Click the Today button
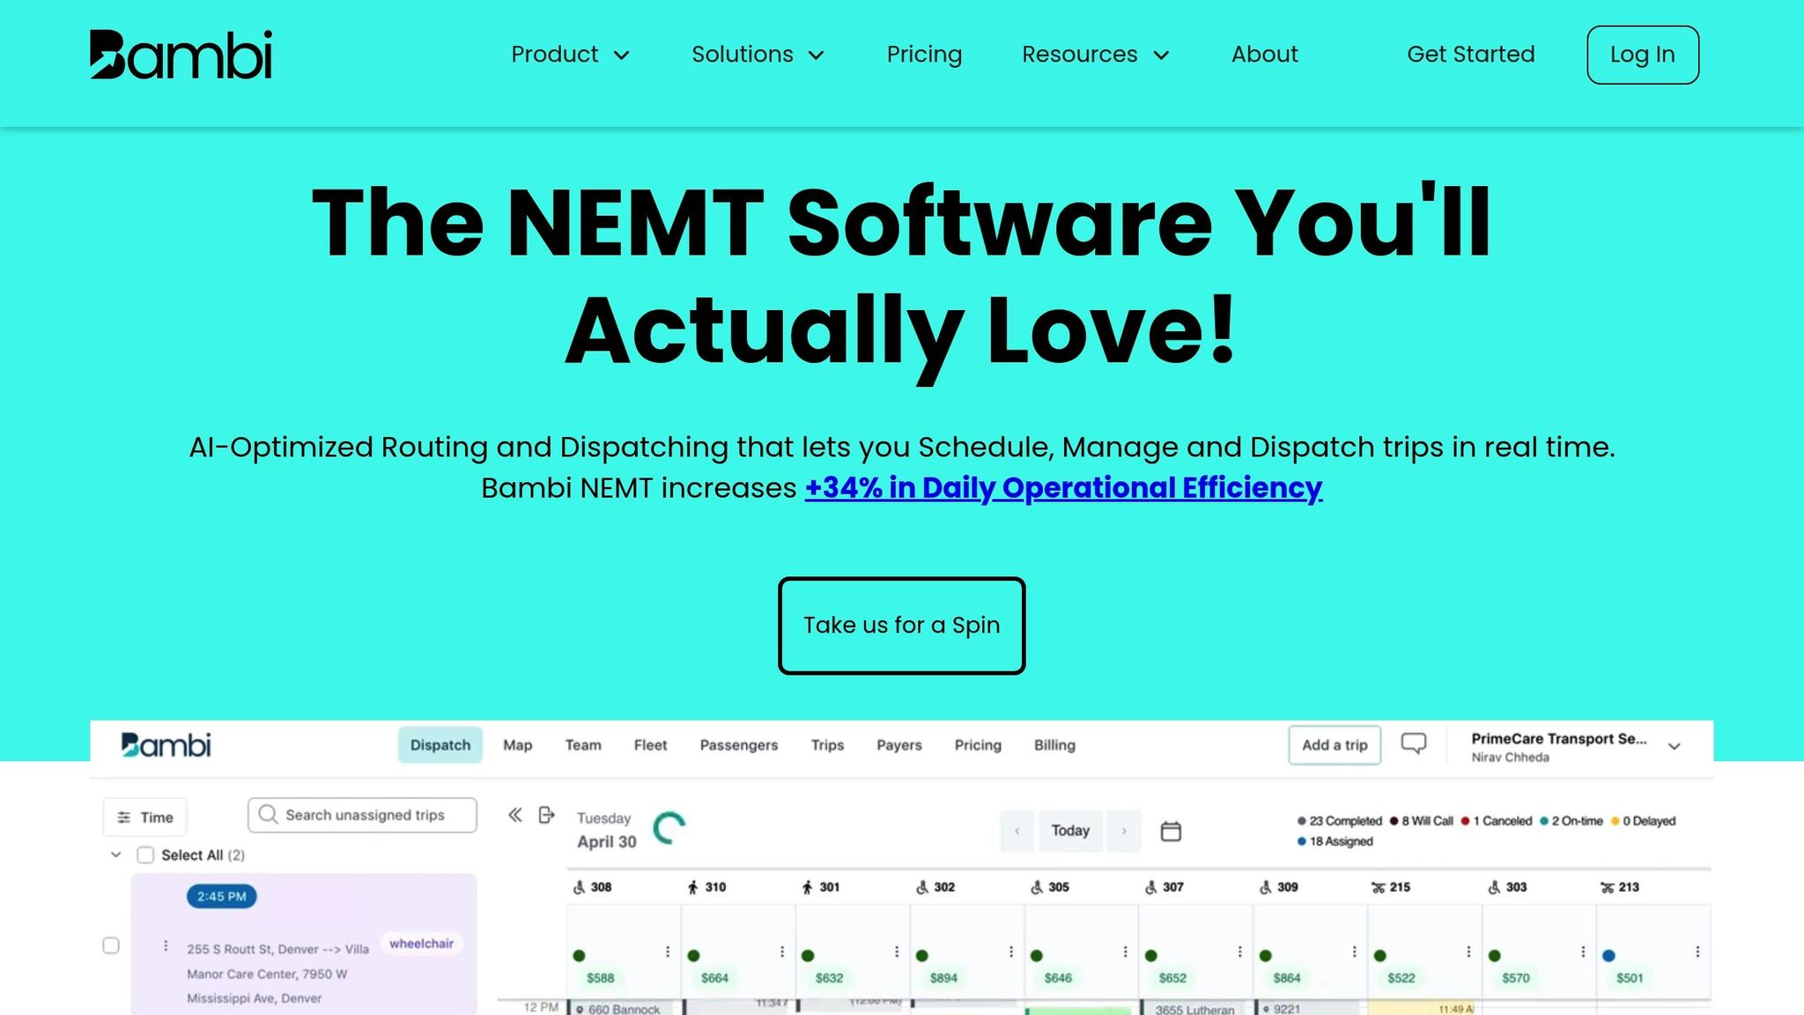The height and width of the screenshot is (1015, 1804). pyautogui.click(x=1070, y=831)
